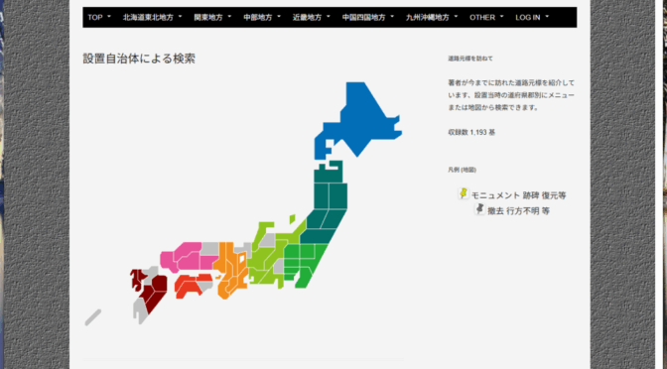Expand the 中国四国地方 dropdown
Screen dimensions: 667x369
[368, 18]
